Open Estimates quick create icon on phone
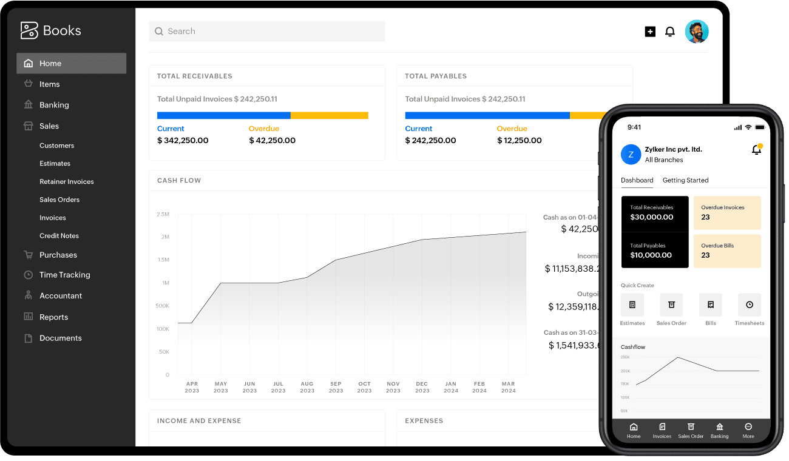 [x=632, y=305]
